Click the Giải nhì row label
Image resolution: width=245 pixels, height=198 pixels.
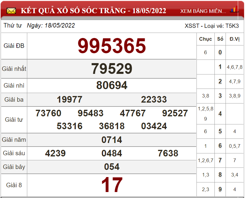point(14,86)
